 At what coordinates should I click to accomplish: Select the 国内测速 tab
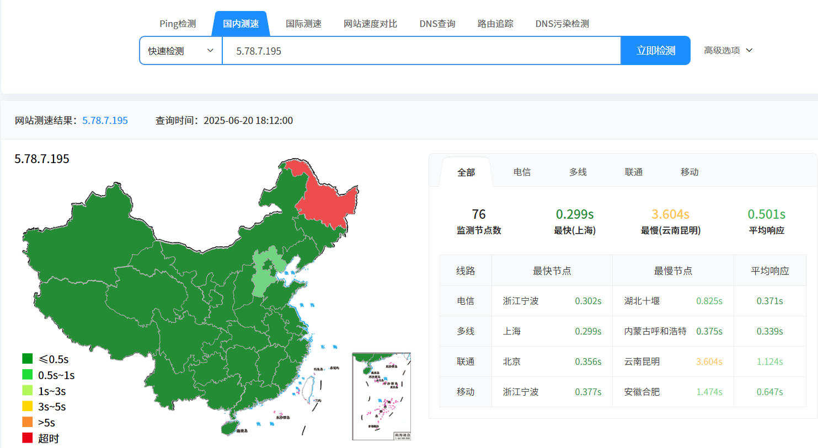(240, 24)
